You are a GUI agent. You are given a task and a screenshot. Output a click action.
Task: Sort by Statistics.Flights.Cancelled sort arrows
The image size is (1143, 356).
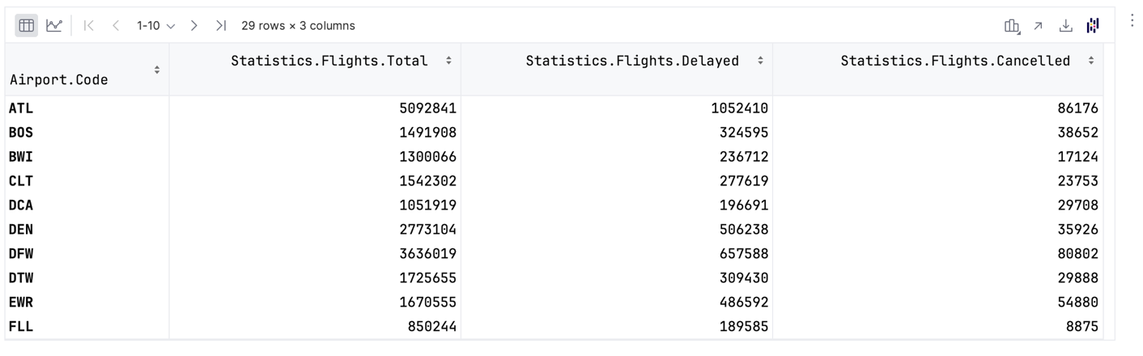[x=1091, y=61]
